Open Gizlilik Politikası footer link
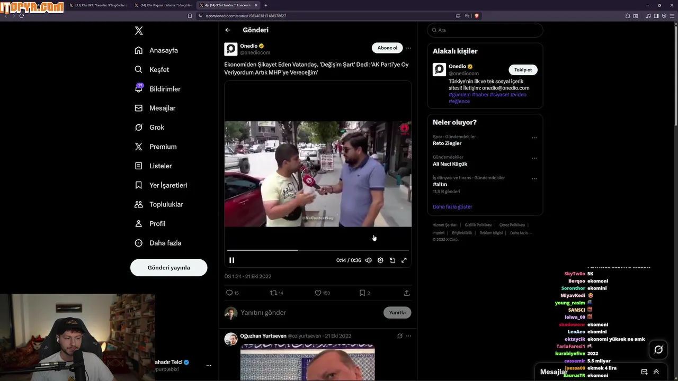 coord(478,225)
